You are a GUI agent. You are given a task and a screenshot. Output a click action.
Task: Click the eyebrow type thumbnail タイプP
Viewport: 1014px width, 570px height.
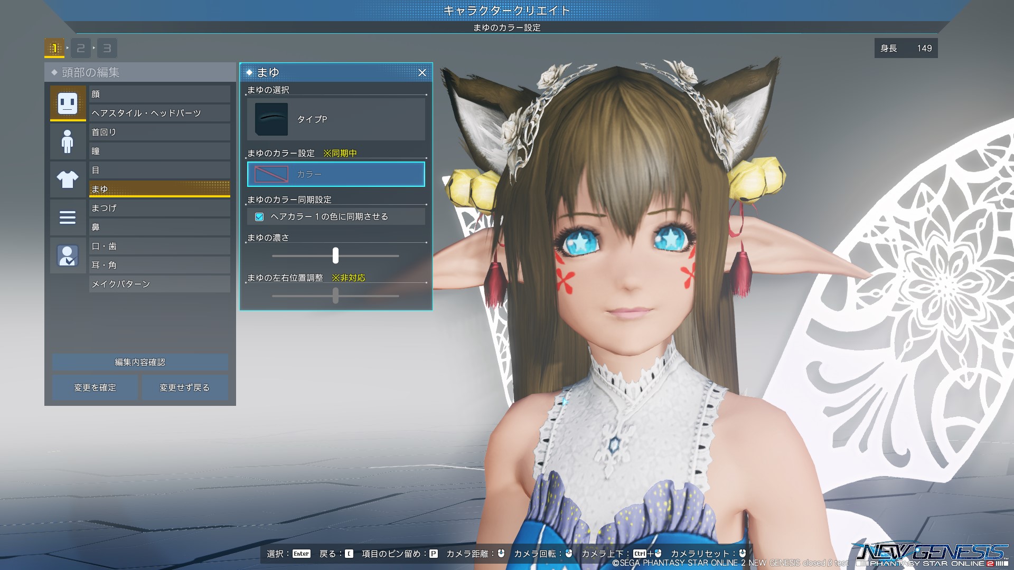[x=271, y=119]
